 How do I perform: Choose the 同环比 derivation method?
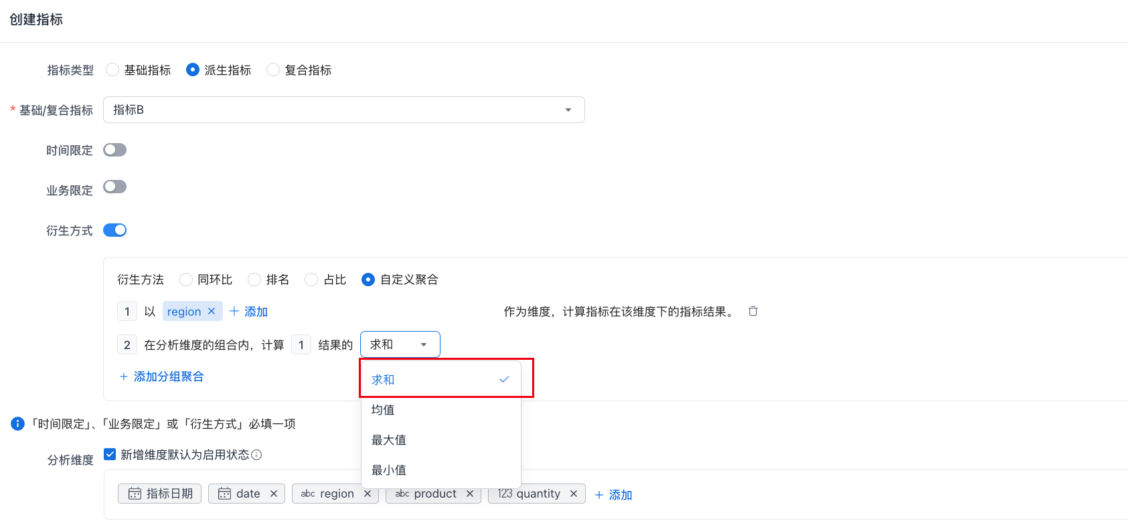[186, 280]
